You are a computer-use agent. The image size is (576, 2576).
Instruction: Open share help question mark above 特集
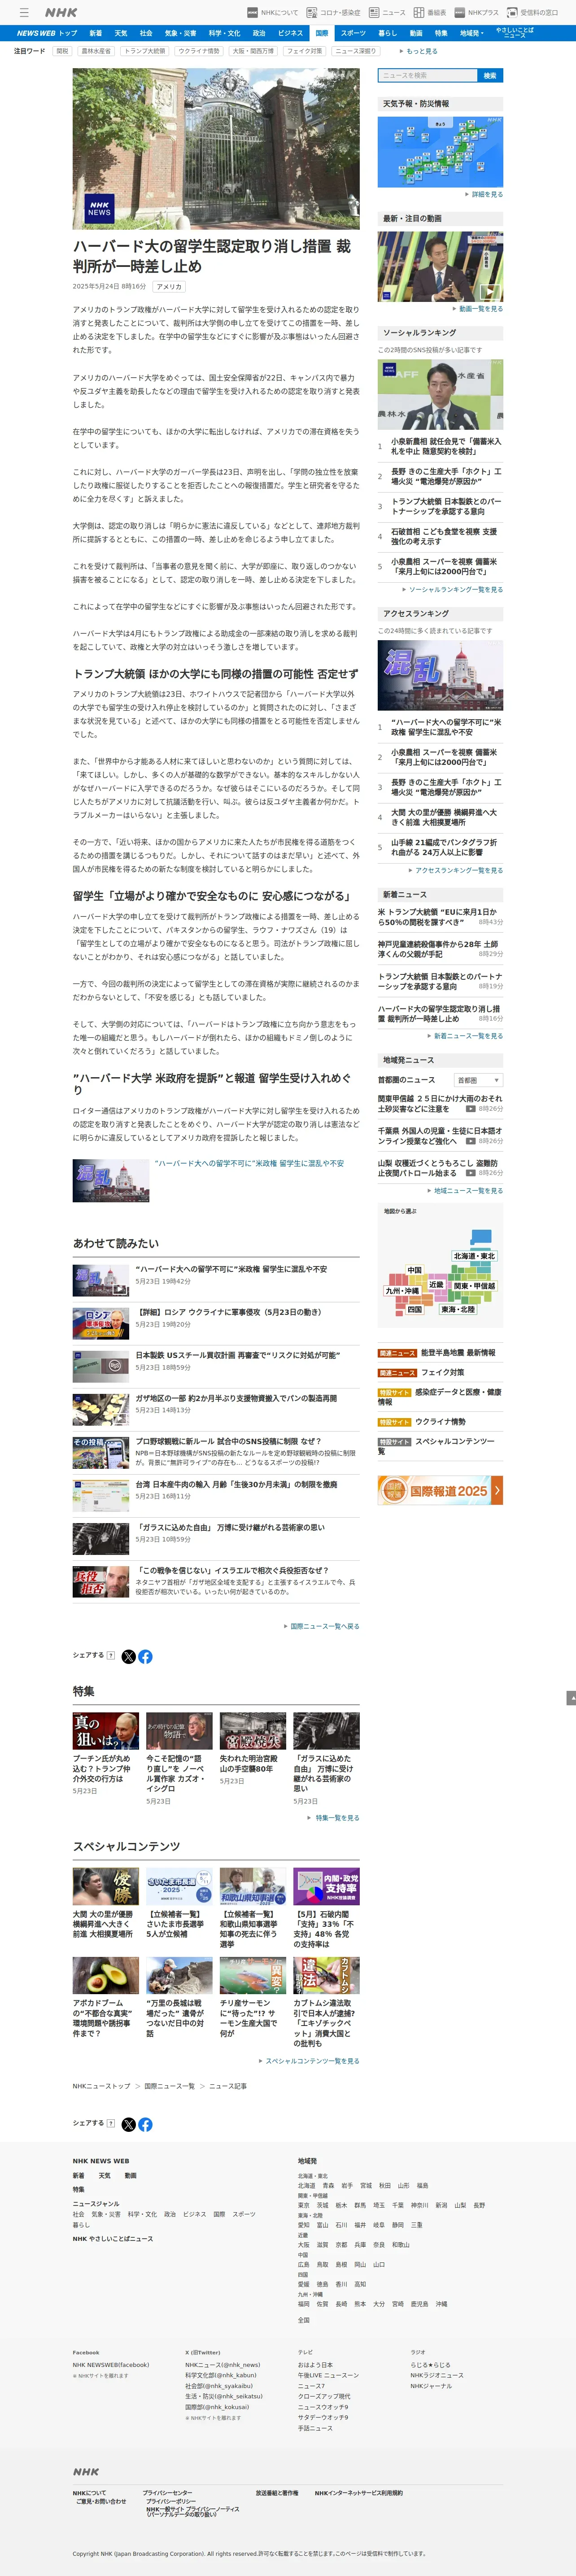110,1655
